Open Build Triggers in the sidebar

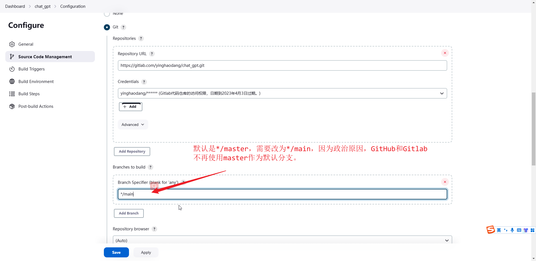tap(31, 69)
